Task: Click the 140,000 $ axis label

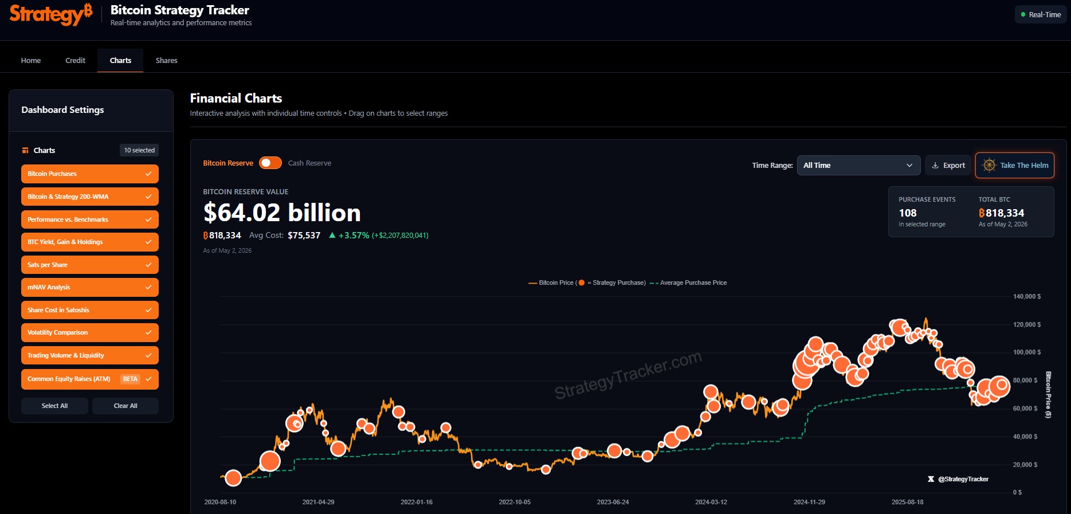Action: coord(1027,297)
